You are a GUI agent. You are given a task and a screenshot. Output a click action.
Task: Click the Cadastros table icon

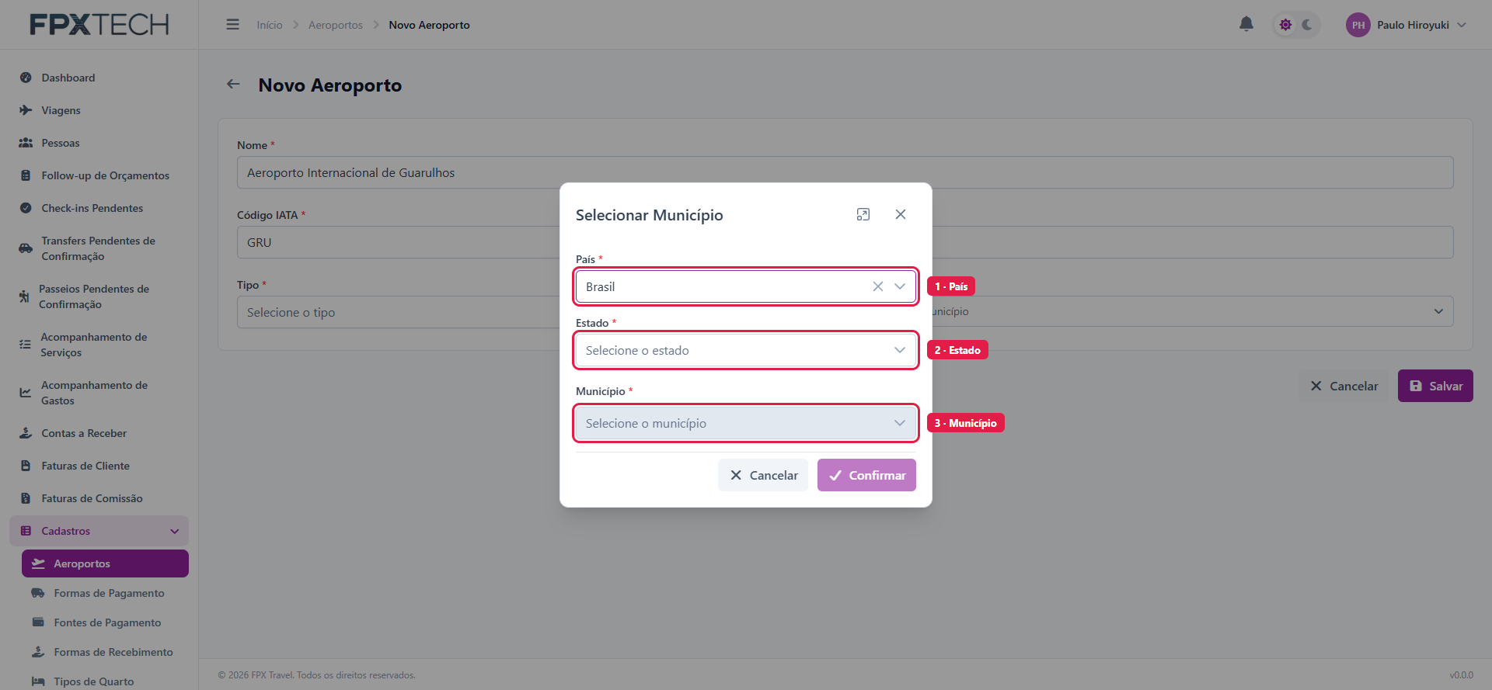tap(26, 531)
